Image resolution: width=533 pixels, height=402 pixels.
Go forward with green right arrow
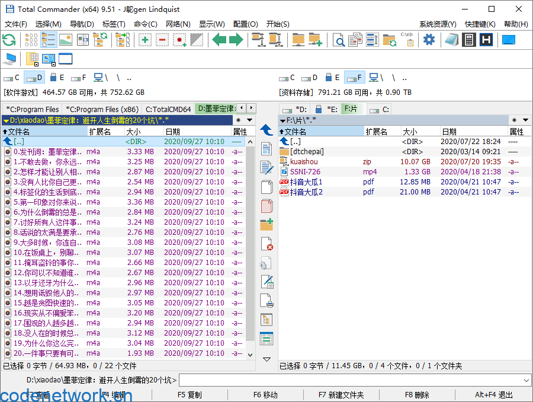pos(236,40)
